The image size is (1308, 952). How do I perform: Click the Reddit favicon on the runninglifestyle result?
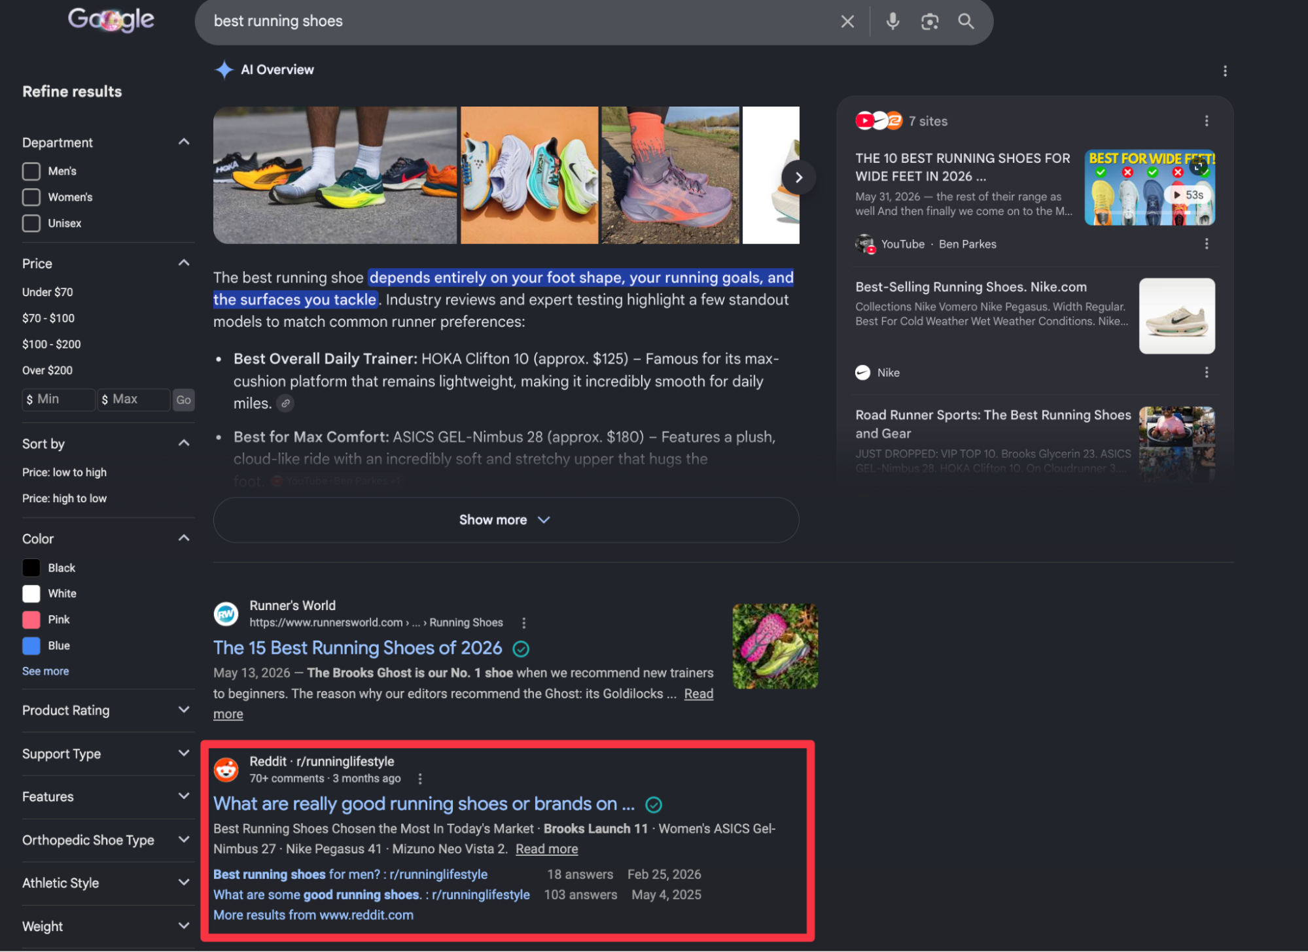coord(226,770)
